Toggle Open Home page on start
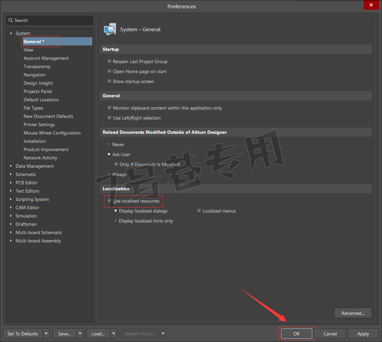Screen dimensions: 382x342 (x=109, y=71)
